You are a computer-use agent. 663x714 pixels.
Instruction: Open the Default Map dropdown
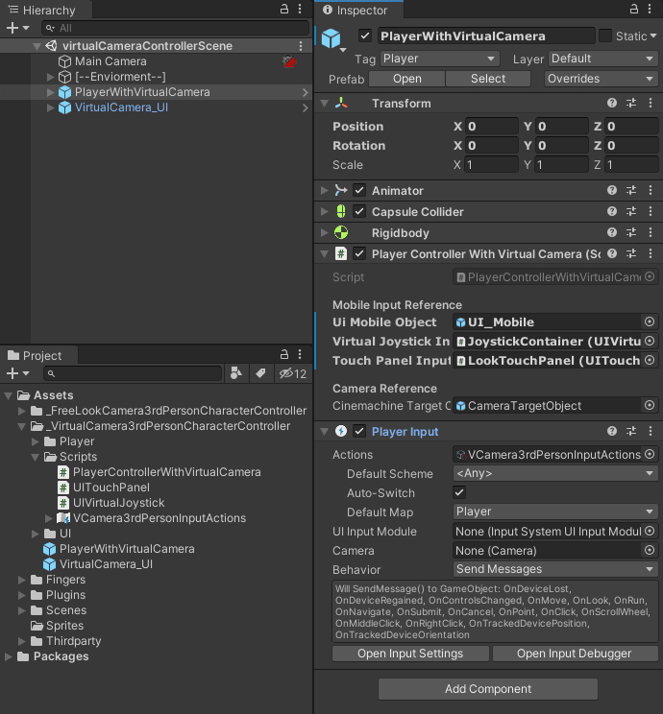click(555, 512)
